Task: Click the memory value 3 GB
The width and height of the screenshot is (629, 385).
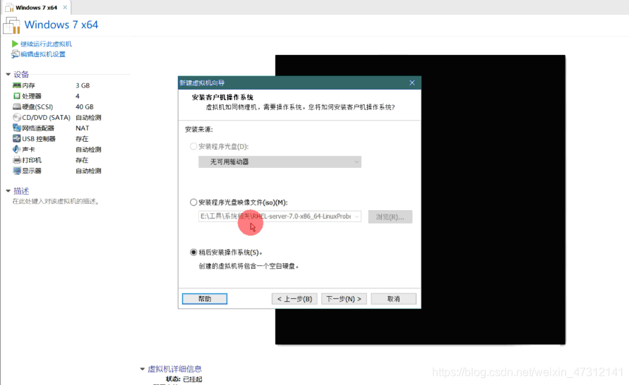Action: tap(83, 85)
